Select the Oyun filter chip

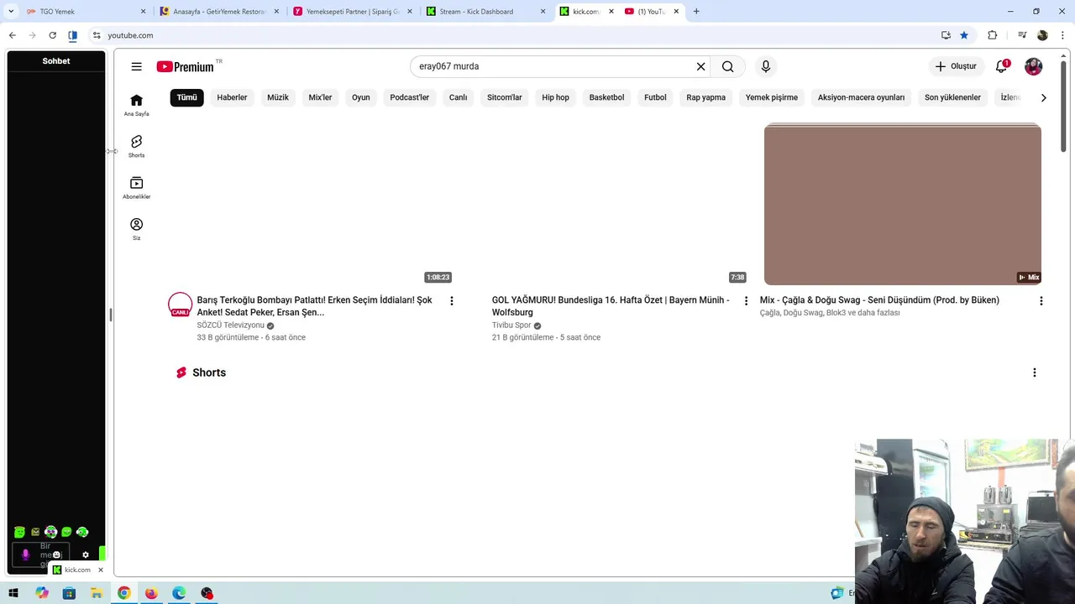[361, 97]
